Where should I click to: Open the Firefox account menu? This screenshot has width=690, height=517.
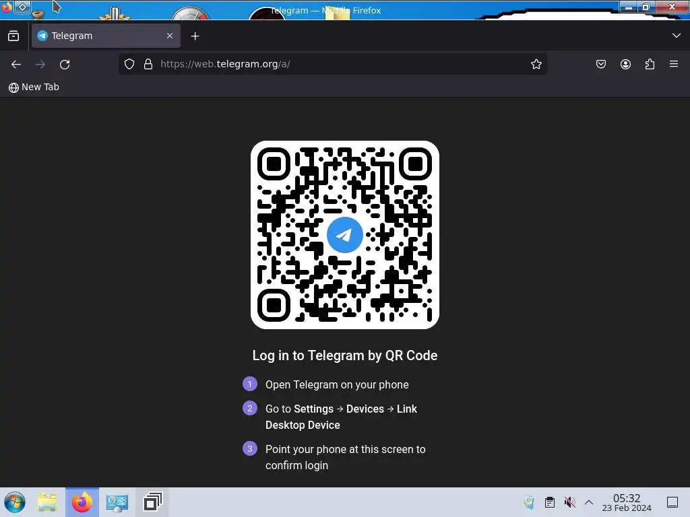[625, 64]
